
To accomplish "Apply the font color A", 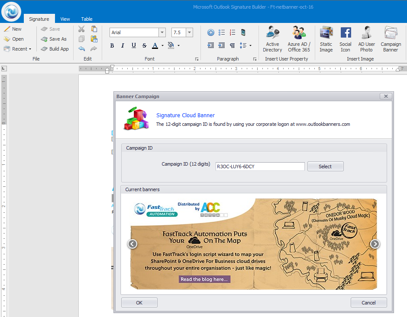I will click(155, 45).
